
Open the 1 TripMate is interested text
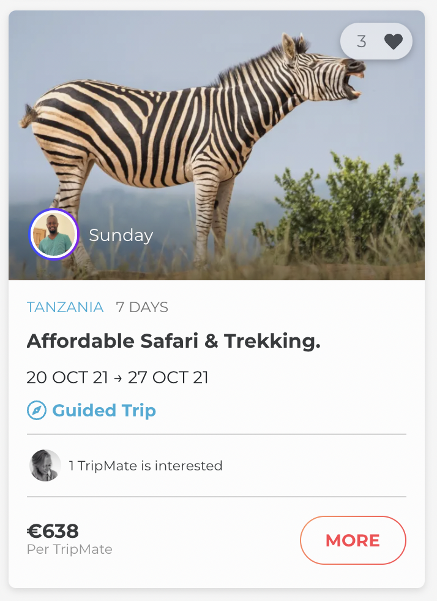pyautogui.click(x=146, y=466)
